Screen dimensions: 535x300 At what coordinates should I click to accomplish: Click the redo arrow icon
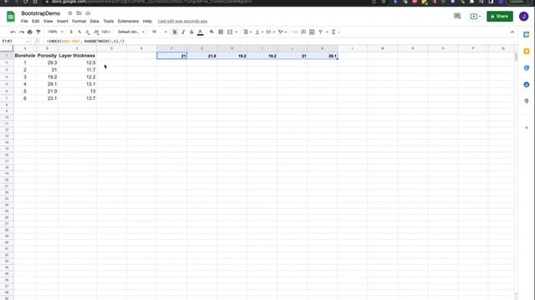tap(21, 32)
